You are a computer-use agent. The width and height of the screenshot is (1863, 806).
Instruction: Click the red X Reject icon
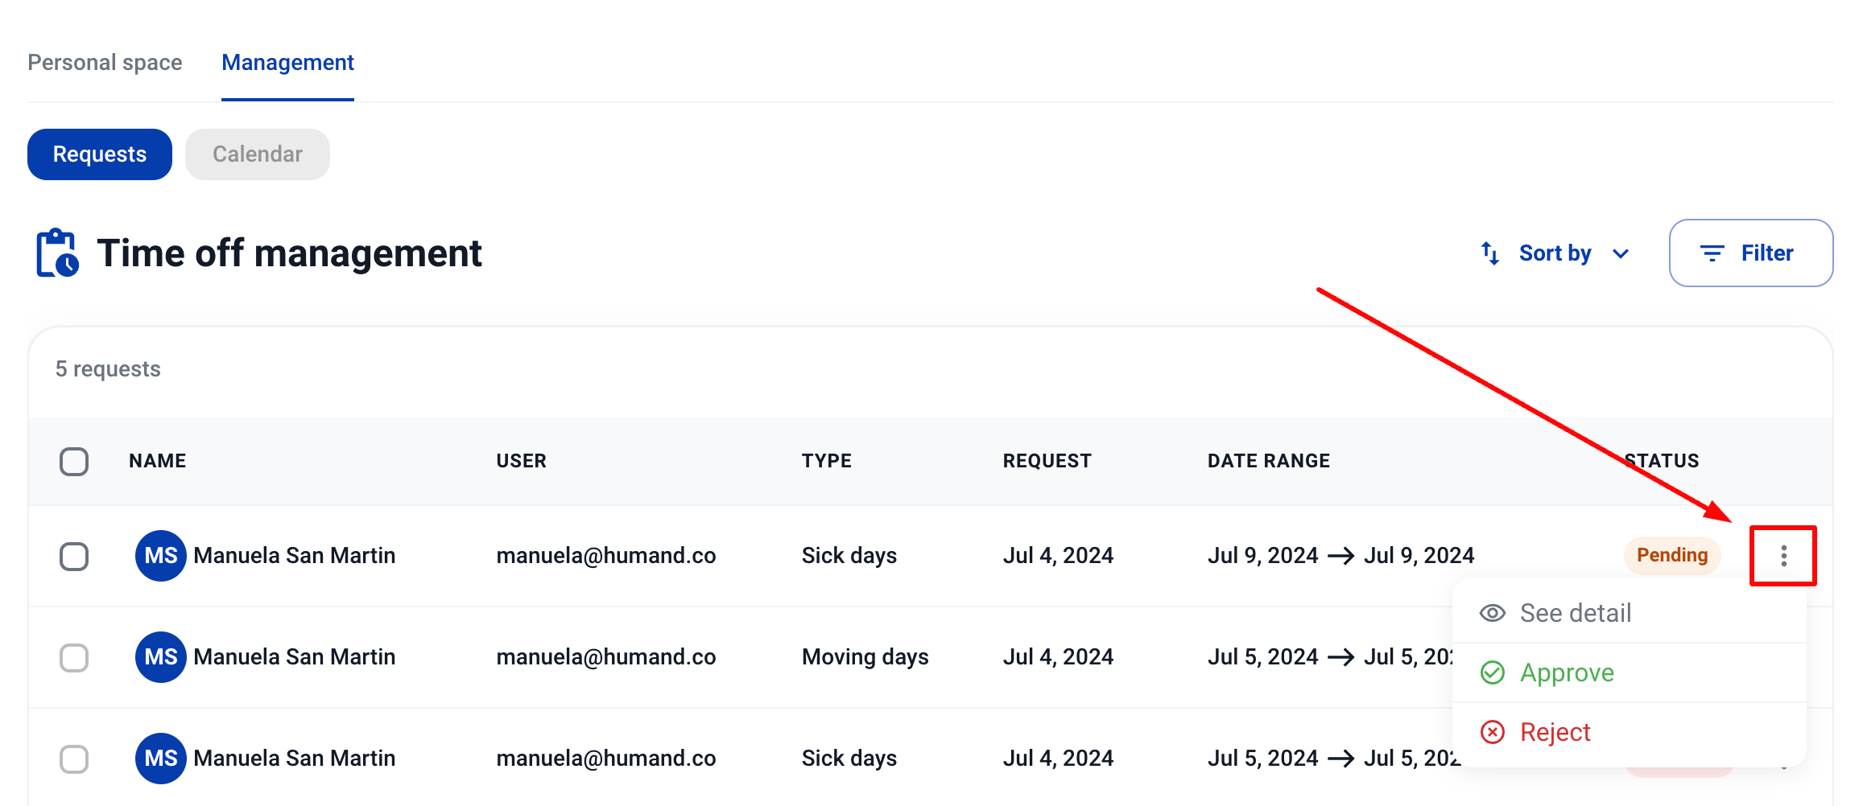pos(1492,732)
